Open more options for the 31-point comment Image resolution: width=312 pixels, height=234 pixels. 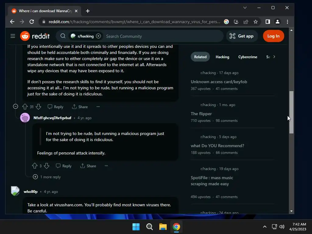coord(98,107)
